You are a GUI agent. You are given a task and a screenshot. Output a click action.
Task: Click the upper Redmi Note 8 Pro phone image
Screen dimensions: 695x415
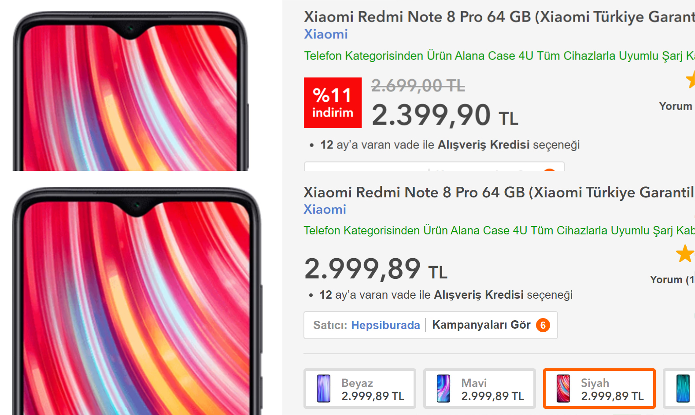(131, 91)
